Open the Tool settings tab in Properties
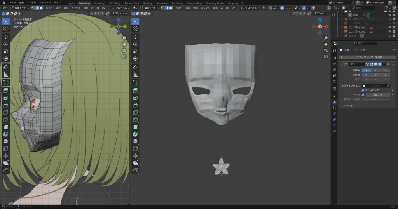 pyautogui.click(x=335, y=51)
